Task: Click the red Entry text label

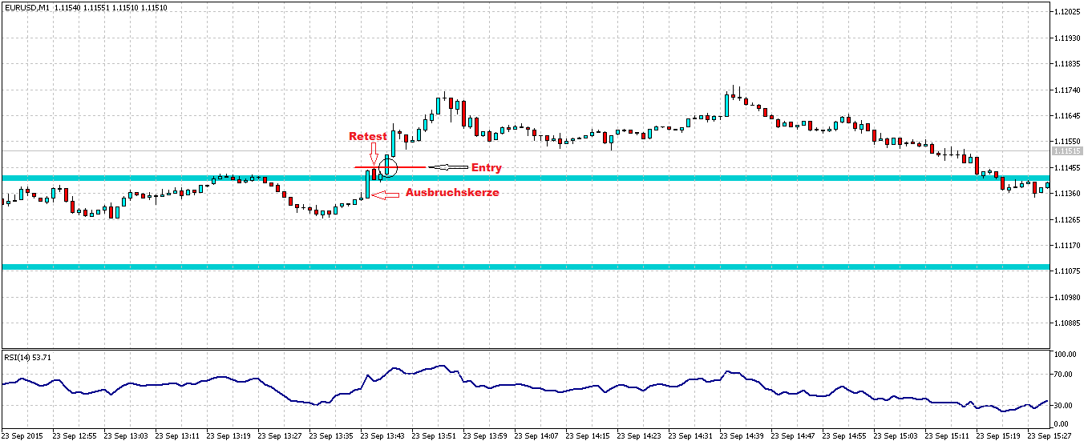Action: click(x=486, y=167)
